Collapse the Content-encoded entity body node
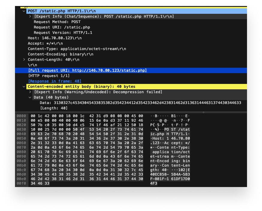Screen dimensions: 262x211 [23, 86]
